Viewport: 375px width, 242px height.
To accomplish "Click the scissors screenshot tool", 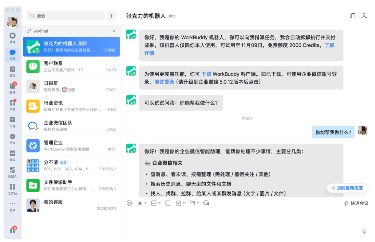I will click(140, 203).
